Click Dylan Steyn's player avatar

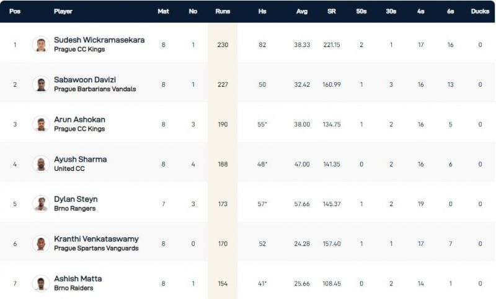41,204
